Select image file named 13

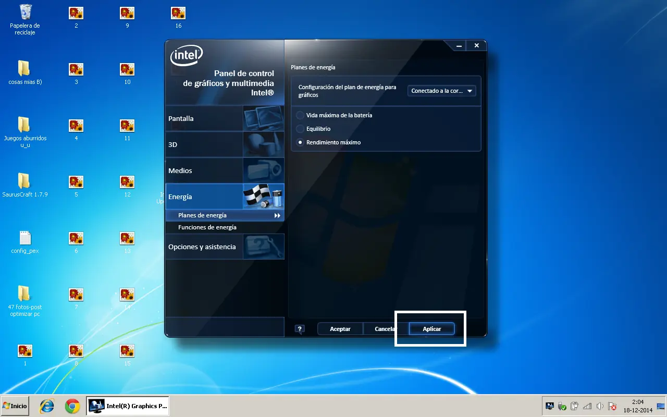point(127,242)
